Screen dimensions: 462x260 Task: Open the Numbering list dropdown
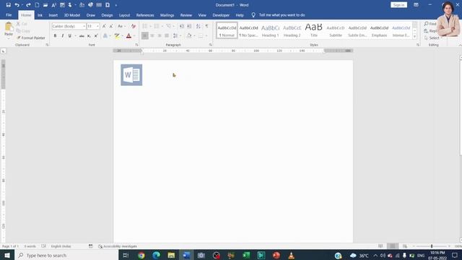tap(162, 26)
